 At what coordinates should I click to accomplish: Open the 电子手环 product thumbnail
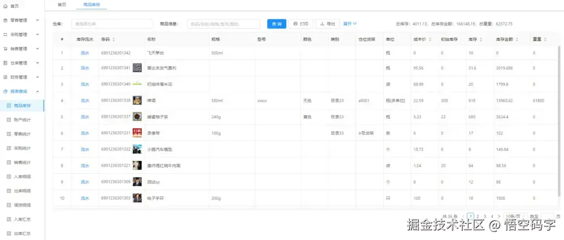click(137, 198)
